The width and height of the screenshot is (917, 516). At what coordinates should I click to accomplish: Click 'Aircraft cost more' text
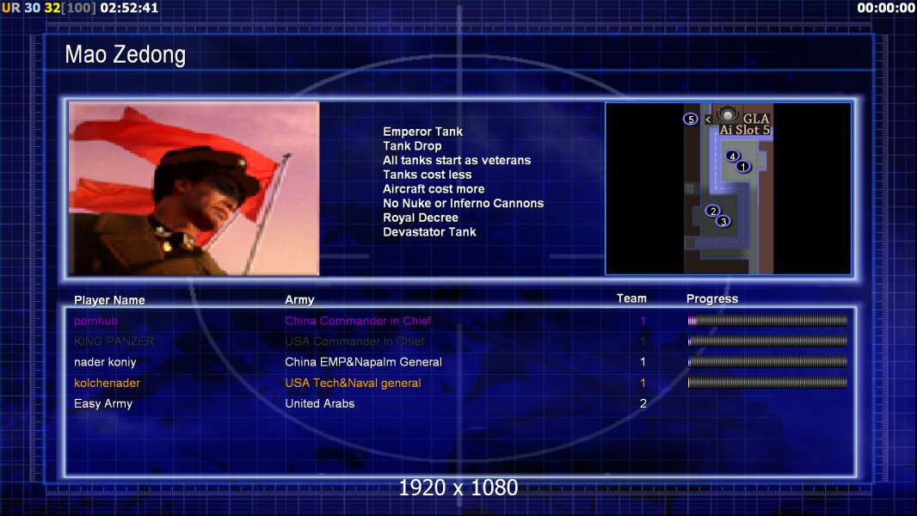pyautogui.click(x=434, y=188)
